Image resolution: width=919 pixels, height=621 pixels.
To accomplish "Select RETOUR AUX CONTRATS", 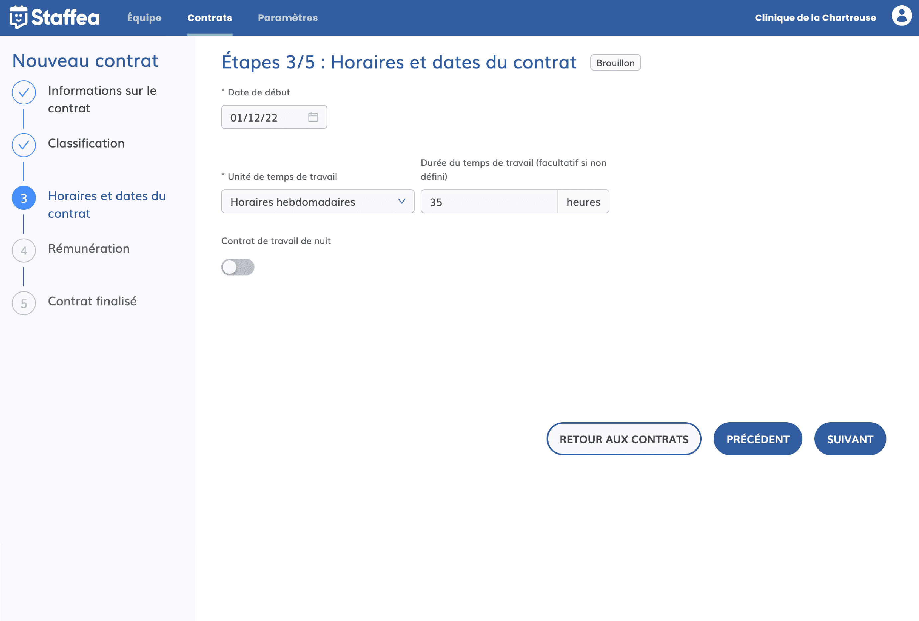I will 624,439.
